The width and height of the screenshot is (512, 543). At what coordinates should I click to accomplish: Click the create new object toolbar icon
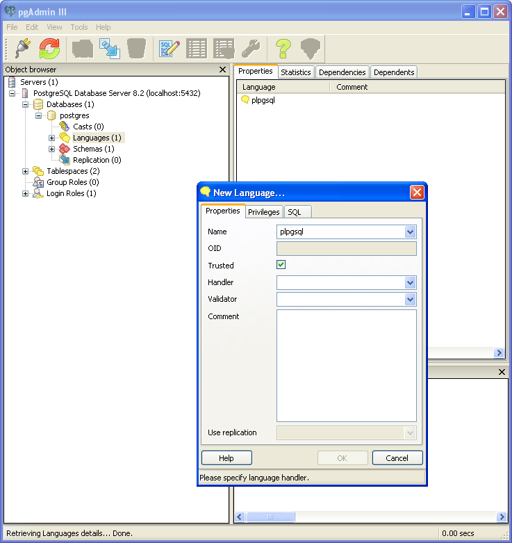pos(83,48)
